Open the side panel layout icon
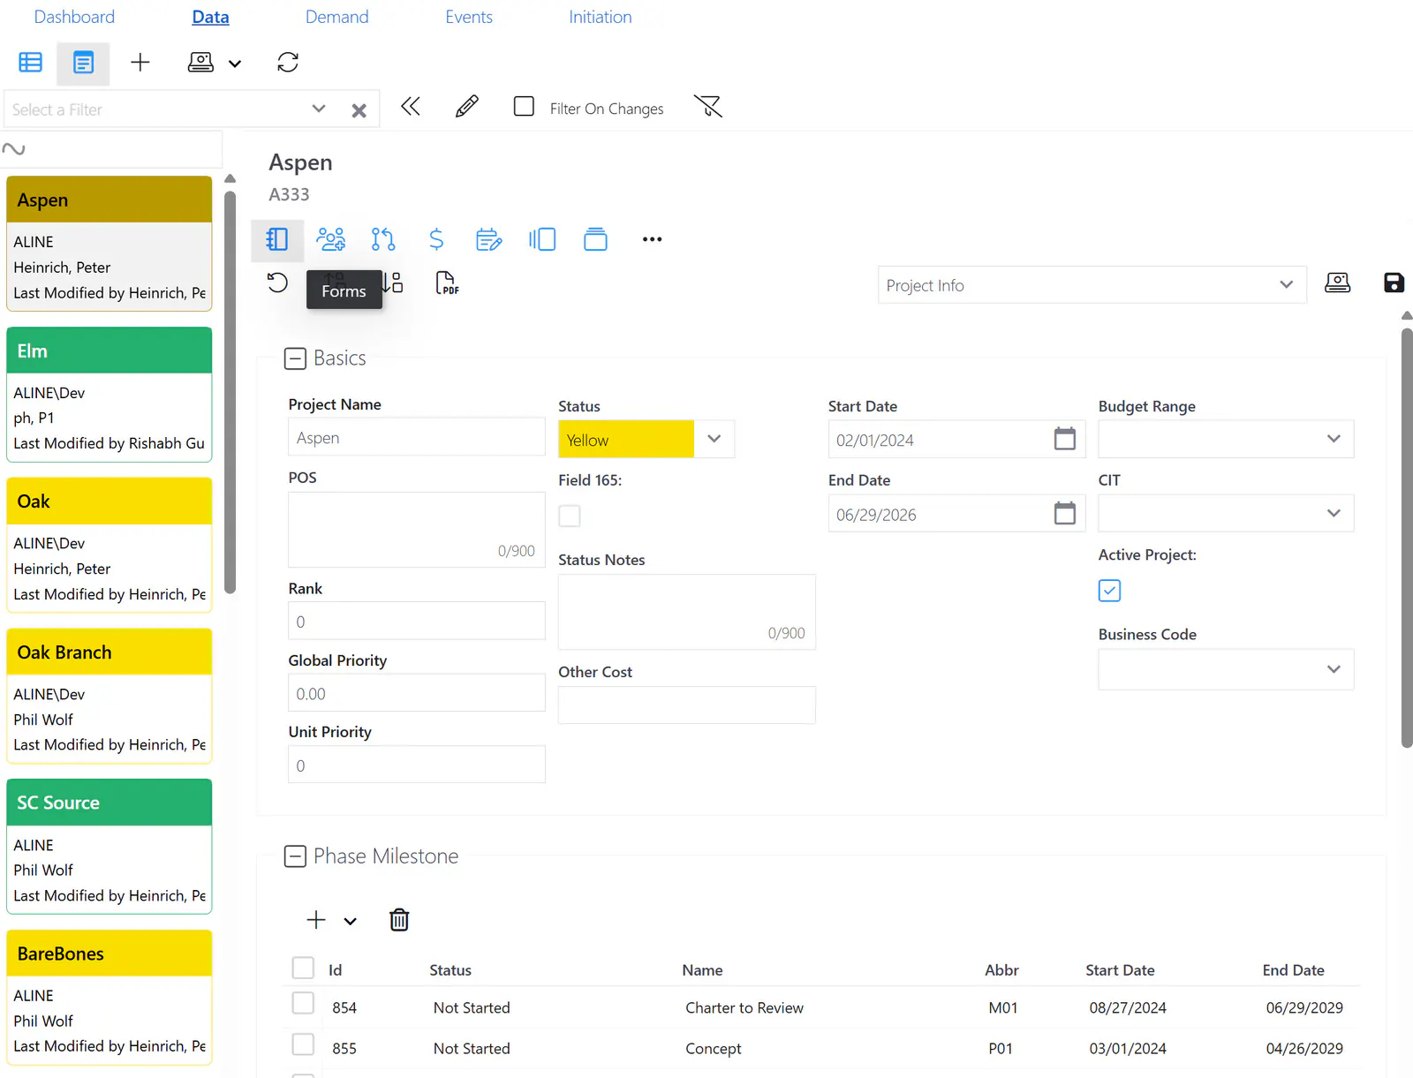The height and width of the screenshot is (1078, 1413). tap(542, 239)
